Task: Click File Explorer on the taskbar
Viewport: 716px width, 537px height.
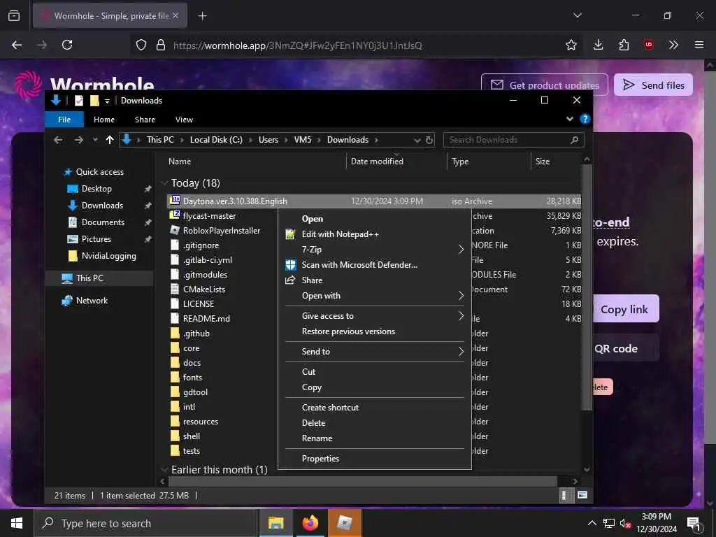Action: coord(275,523)
